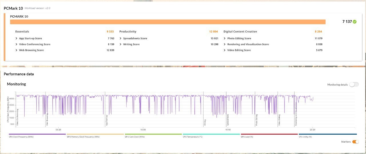Click Rendering and Visualization chart marker
The image size is (366, 154).
point(296,114)
